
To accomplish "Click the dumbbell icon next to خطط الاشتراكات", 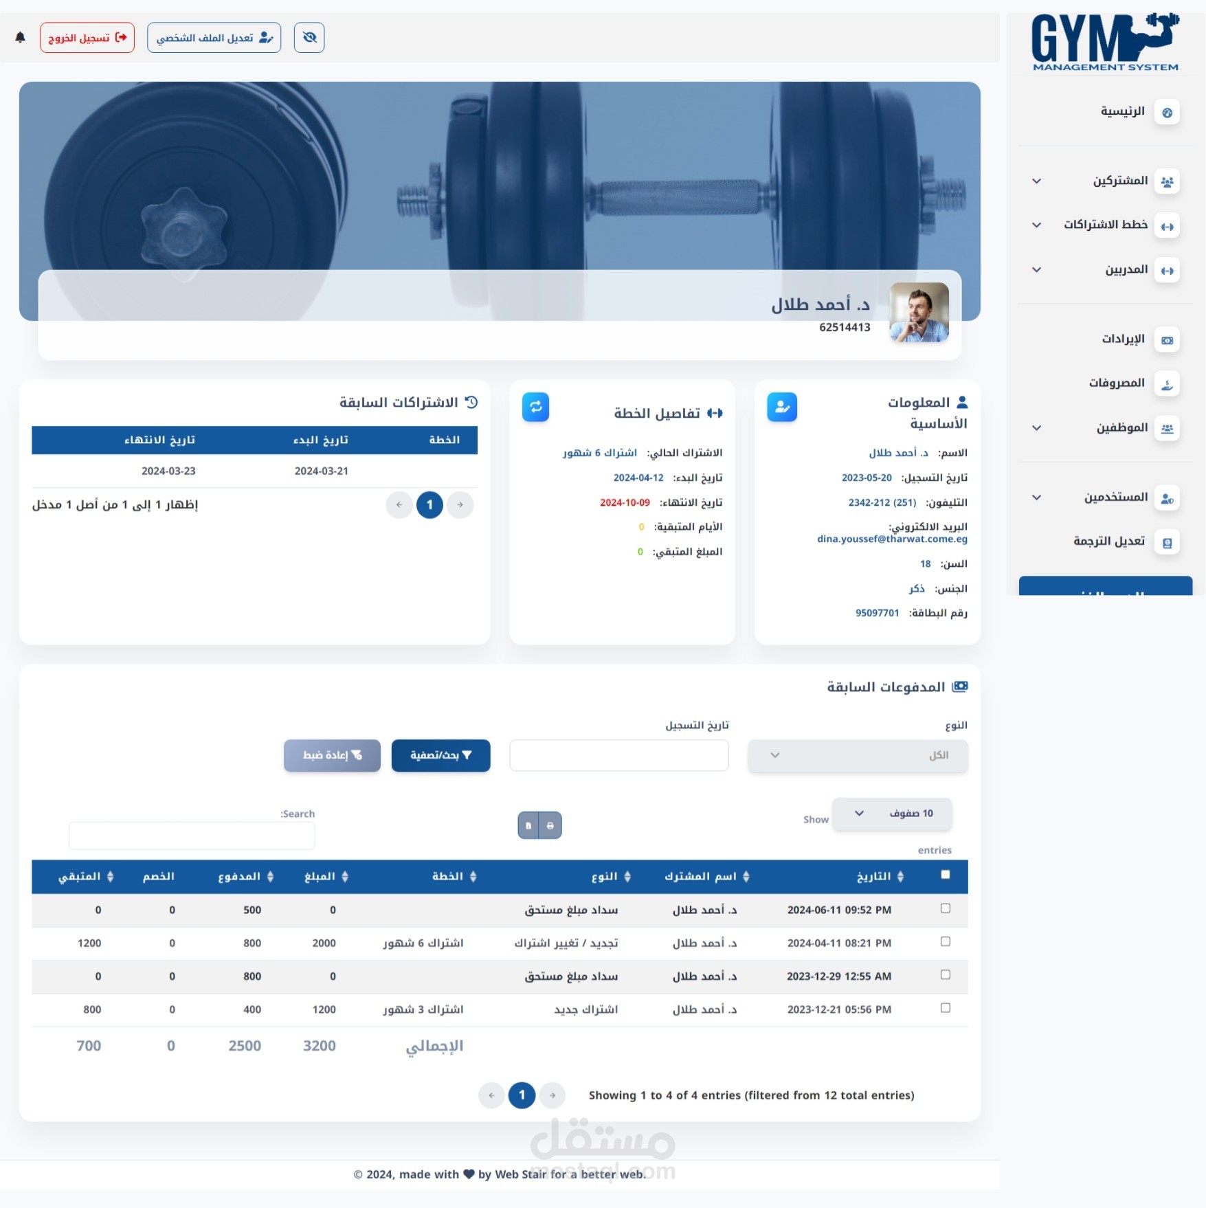I will pyautogui.click(x=1167, y=226).
